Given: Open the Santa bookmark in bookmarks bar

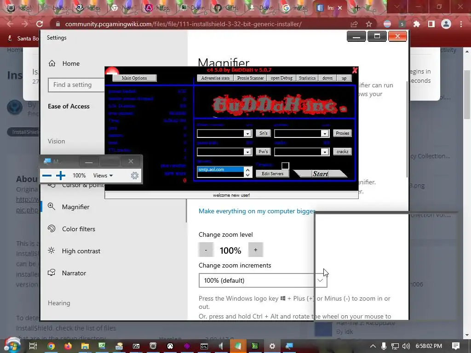Looking at the screenshot, I should click(x=23, y=38).
